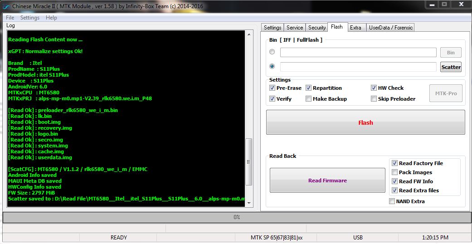Select the Scatter file radio button
Screen dimensions: 472x244
click(272, 66)
